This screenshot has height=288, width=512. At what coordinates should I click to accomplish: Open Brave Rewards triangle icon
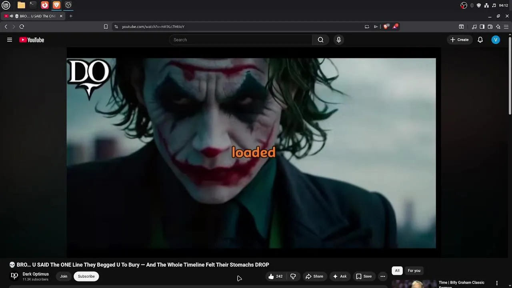(x=395, y=26)
